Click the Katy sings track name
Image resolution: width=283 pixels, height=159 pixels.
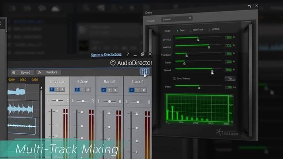pos(57,82)
